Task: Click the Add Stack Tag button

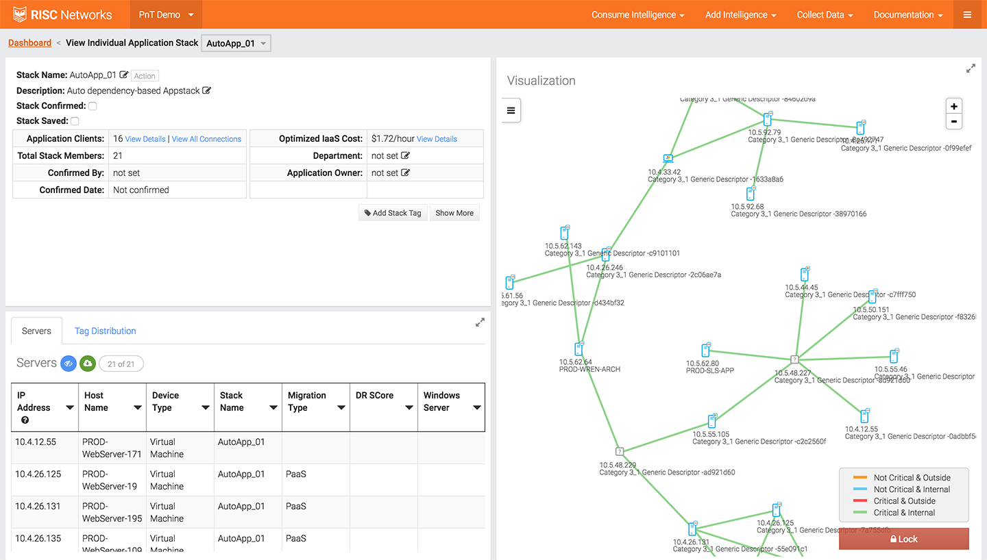Action: 393,213
